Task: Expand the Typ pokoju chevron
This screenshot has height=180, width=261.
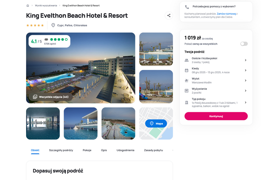Action: 246,103
